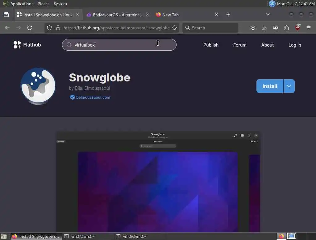Click the date and time clock

pyautogui.click(x=296, y=4)
